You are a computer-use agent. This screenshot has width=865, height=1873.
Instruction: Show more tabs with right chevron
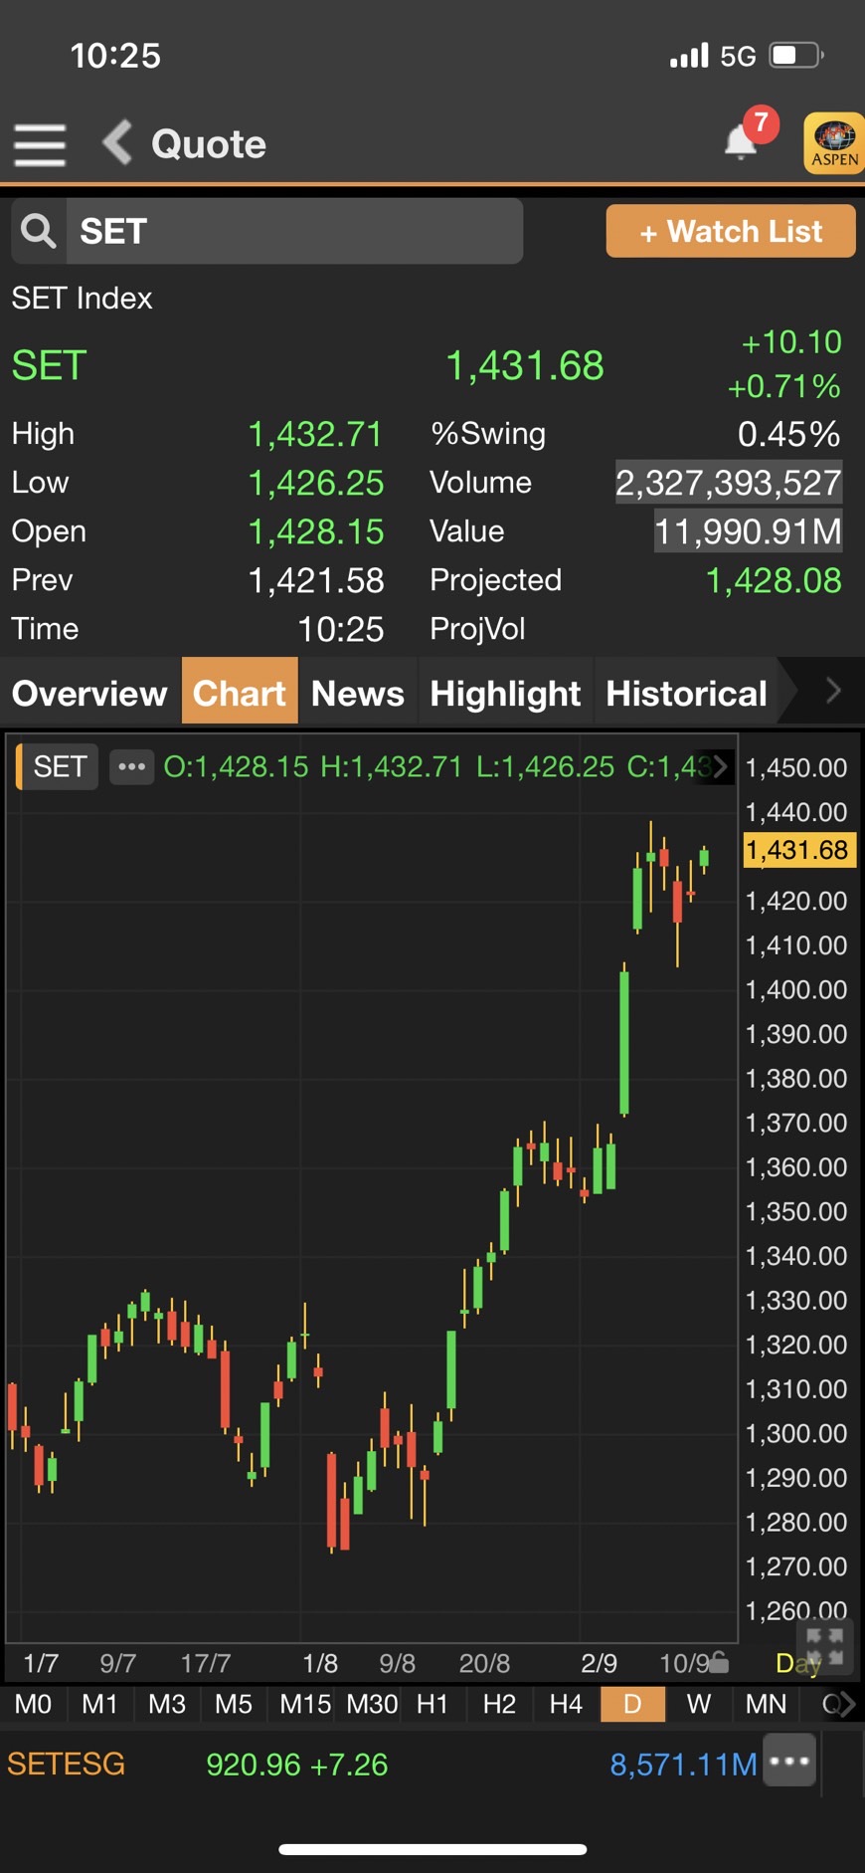tap(833, 690)
